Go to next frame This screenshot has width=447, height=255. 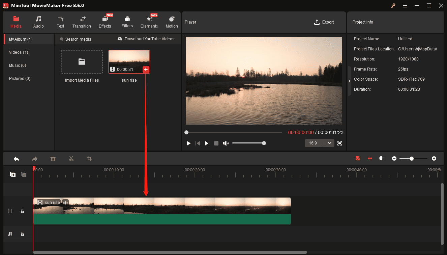[207, 143]
